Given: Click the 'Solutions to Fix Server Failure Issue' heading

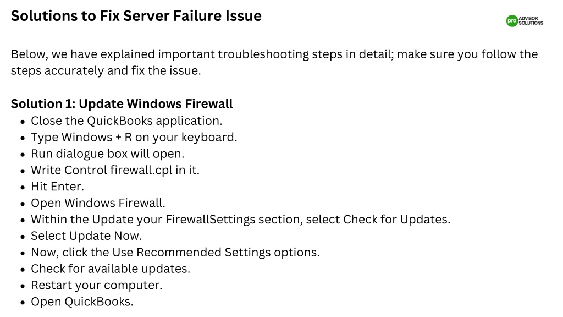Looking at the screenshot, I should 136,16.
